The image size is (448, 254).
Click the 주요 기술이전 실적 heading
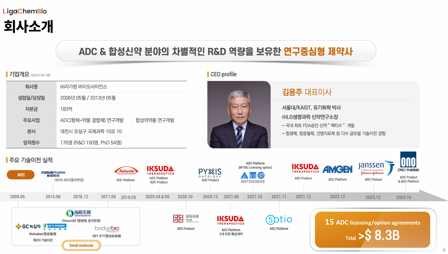click(x=31, y=160)
